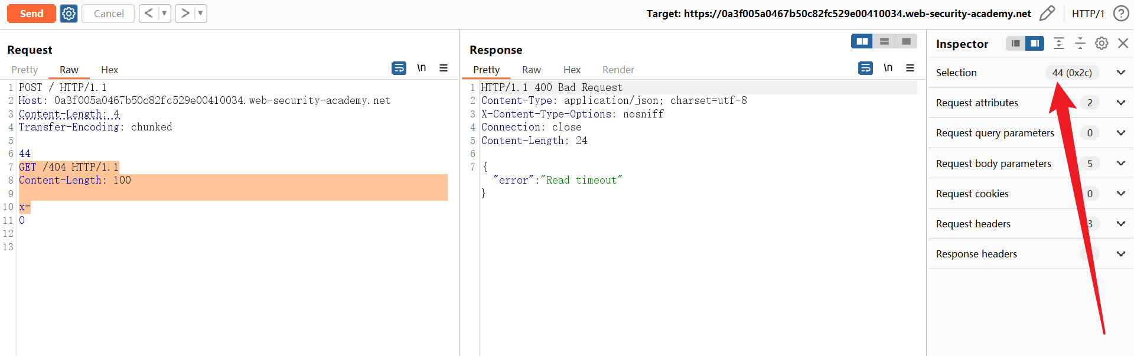Image resolution: width=1134 pixels, height=356 pixels.
Task: Expand the Request headers section
Action: [1120, 224]
